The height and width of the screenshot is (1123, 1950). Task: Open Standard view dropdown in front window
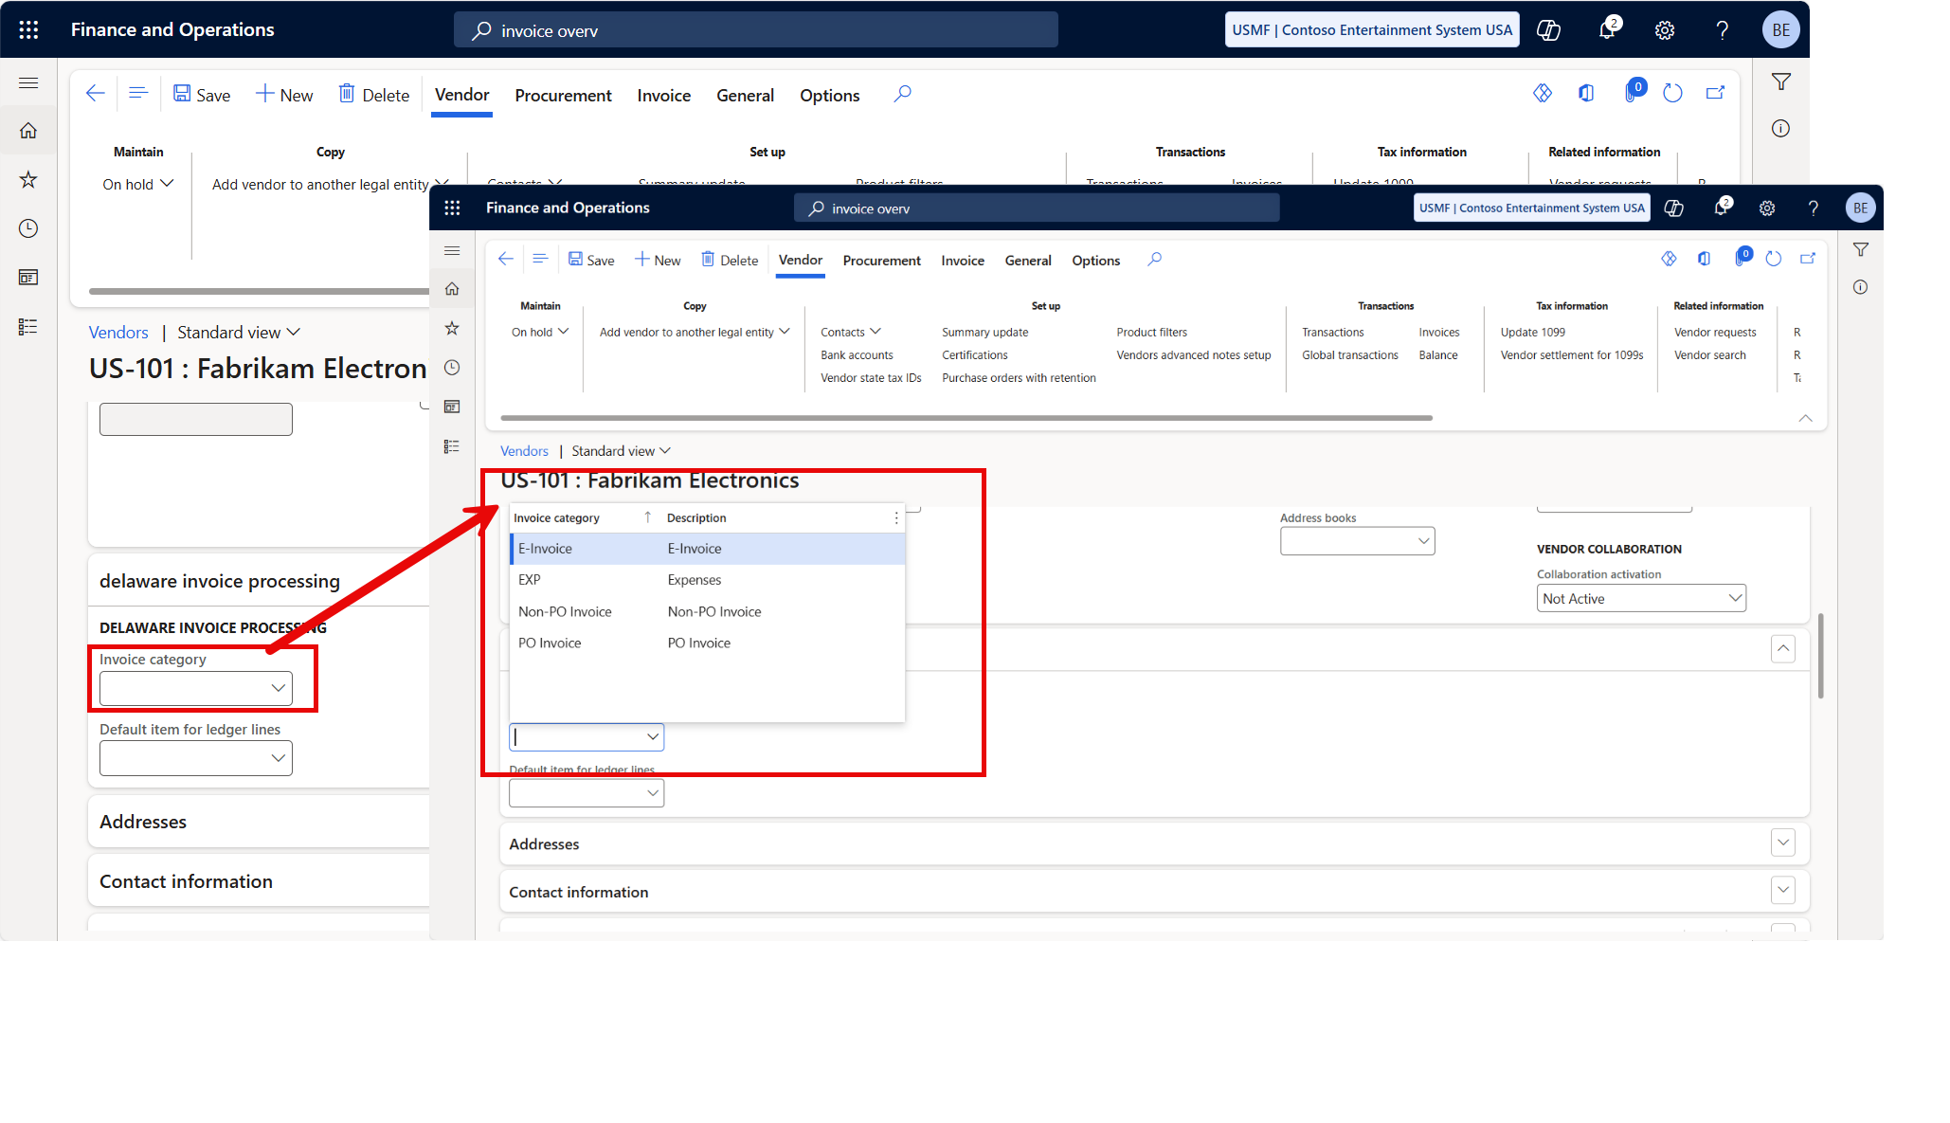point(621,451)
